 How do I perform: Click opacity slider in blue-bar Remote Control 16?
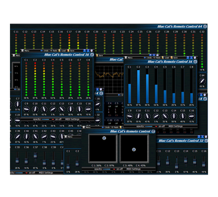pyautogui.click(x=149, y=126)
